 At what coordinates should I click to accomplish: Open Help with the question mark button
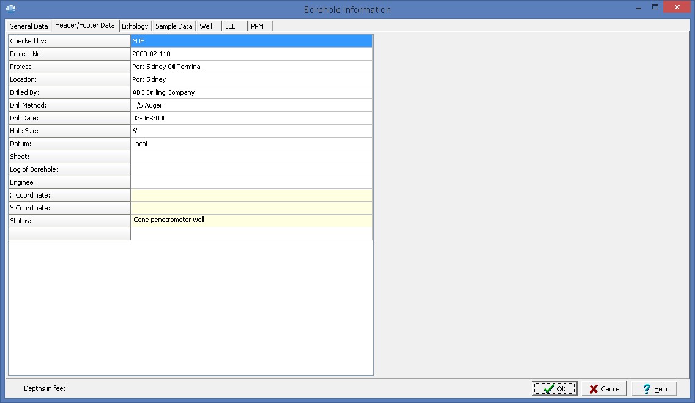click(654, 389)
